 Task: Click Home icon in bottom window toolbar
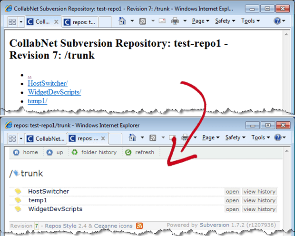132,138
